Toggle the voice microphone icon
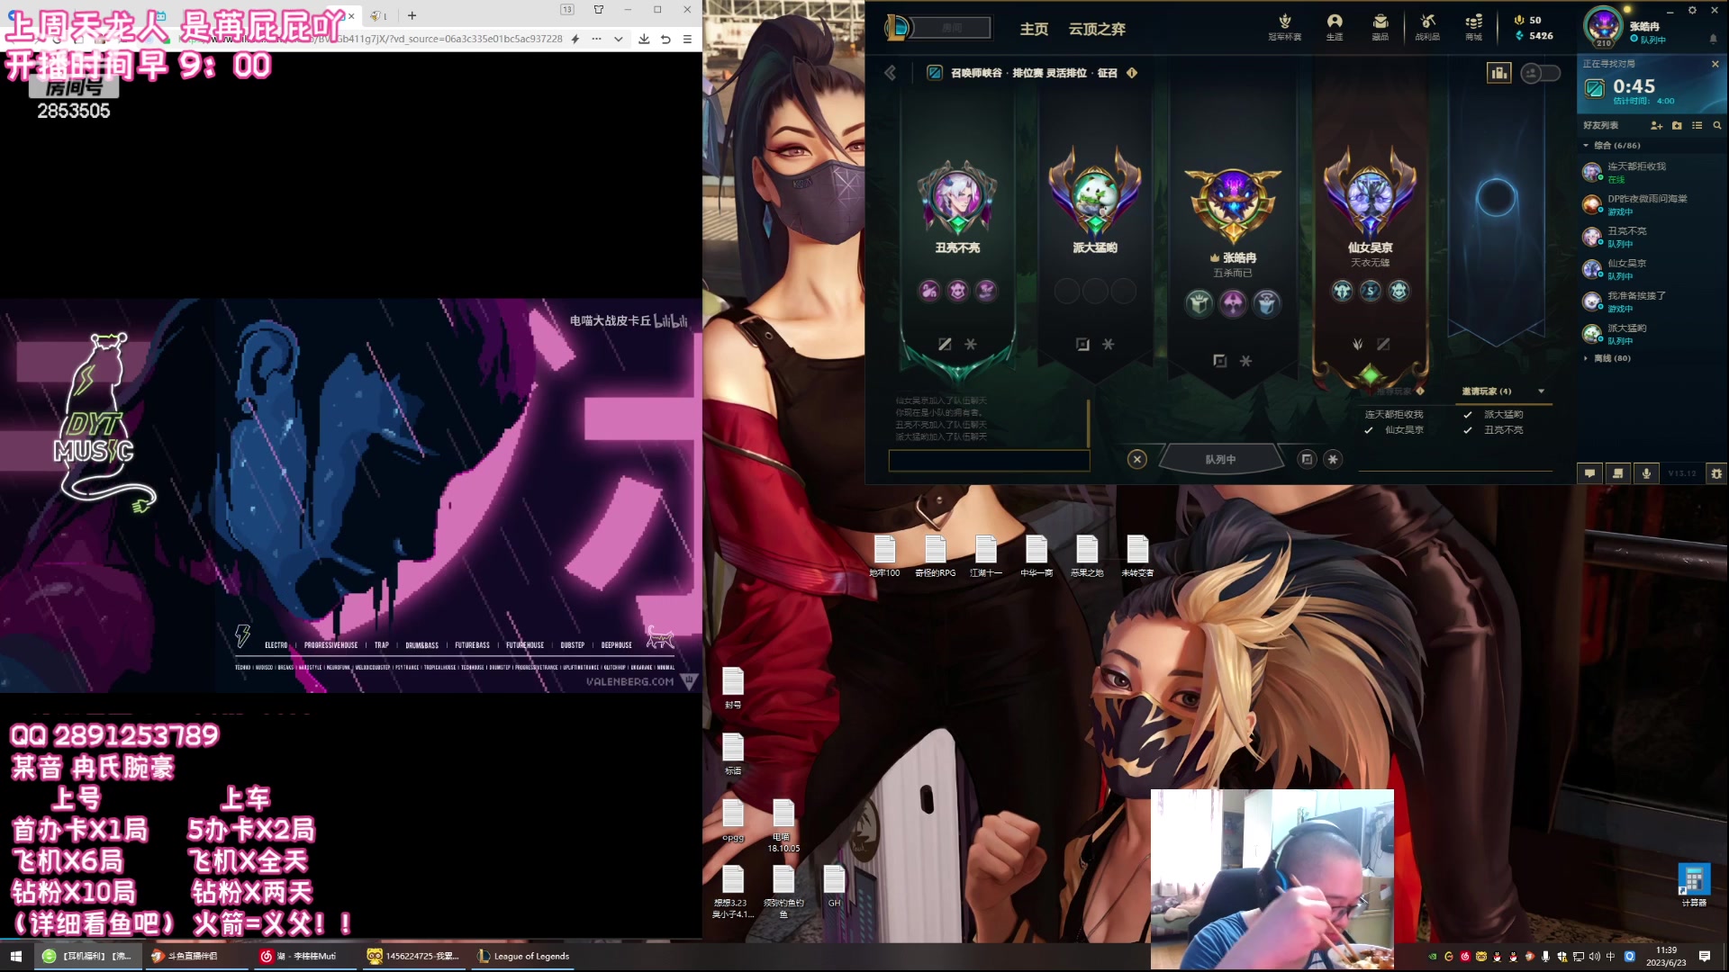Viewport: 1729px width, 972px height. point(1646,473)
